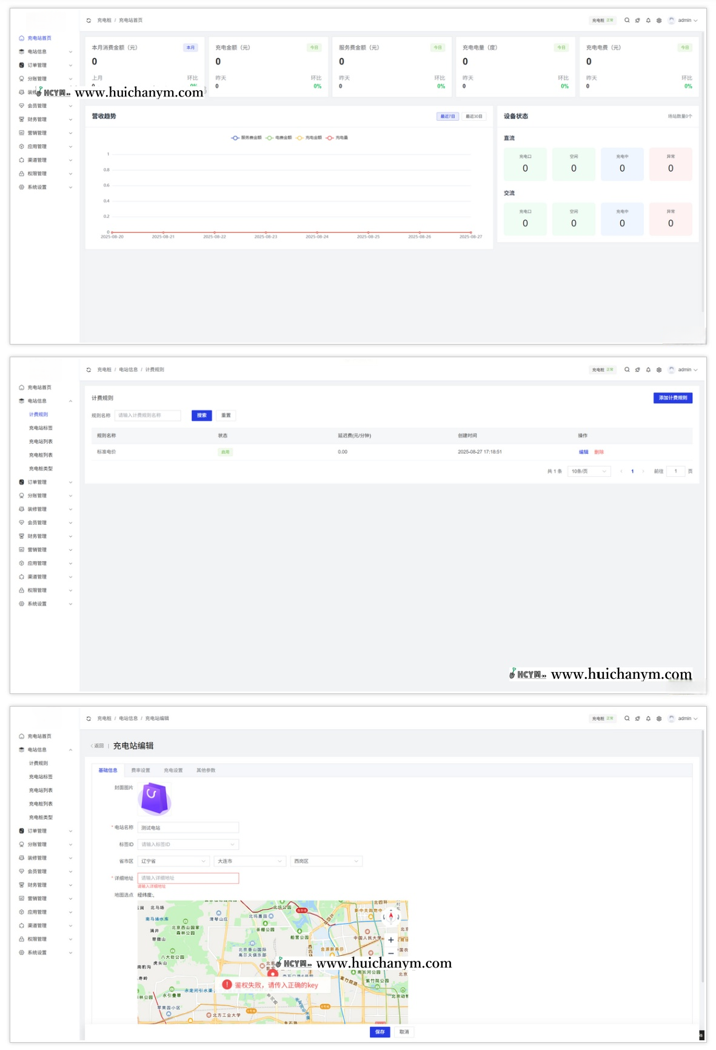Click the blue 保存 button

380,1032
